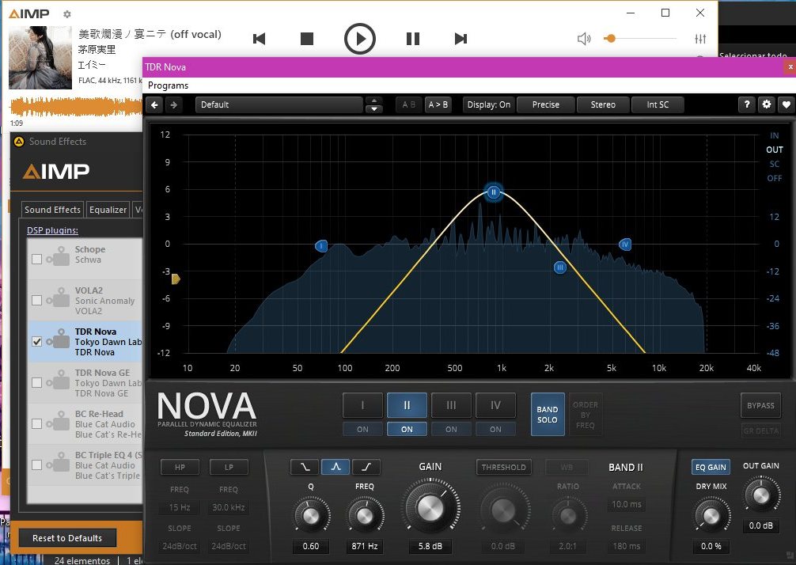Open Nova settings gear icon

coord(767,104)
